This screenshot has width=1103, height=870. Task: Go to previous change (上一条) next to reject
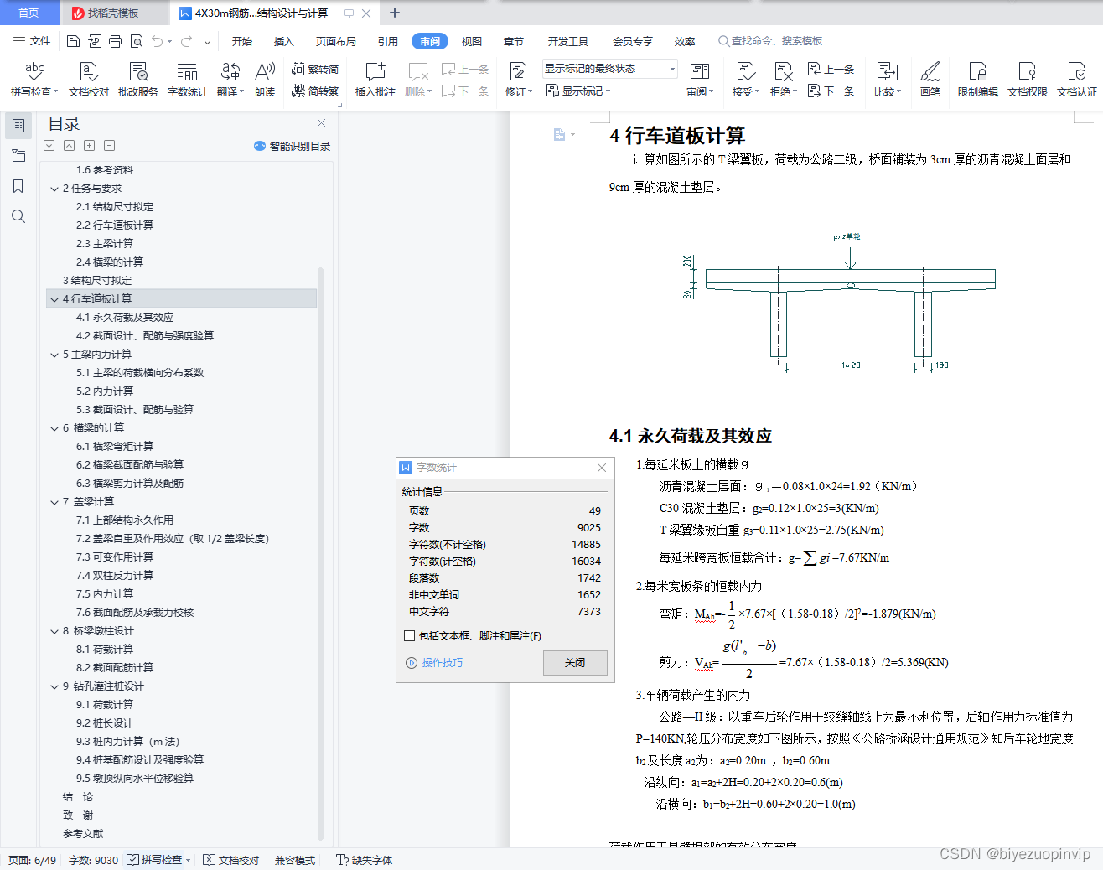point(831,70)
